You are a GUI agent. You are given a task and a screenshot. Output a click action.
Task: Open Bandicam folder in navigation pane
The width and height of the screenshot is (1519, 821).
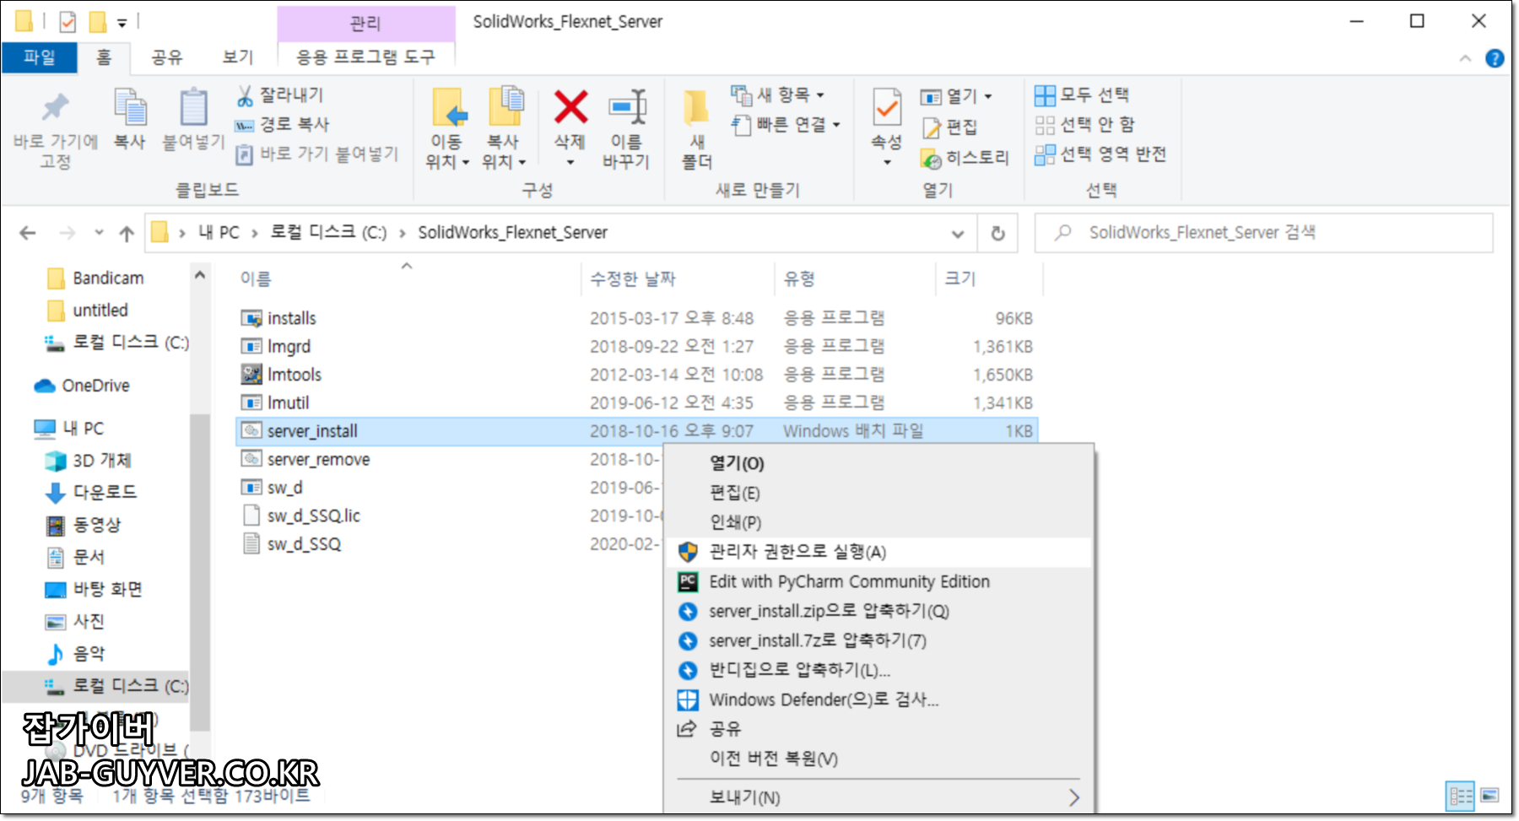[x=107, y=278]
